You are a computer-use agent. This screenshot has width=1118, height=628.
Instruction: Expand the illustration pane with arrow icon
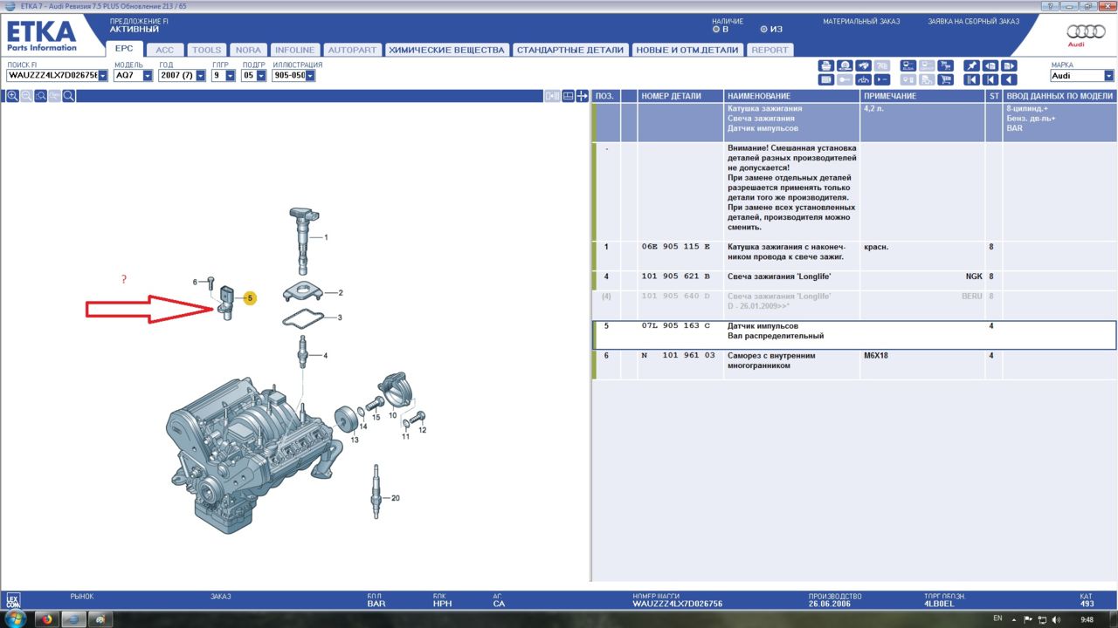pos(583,96)
